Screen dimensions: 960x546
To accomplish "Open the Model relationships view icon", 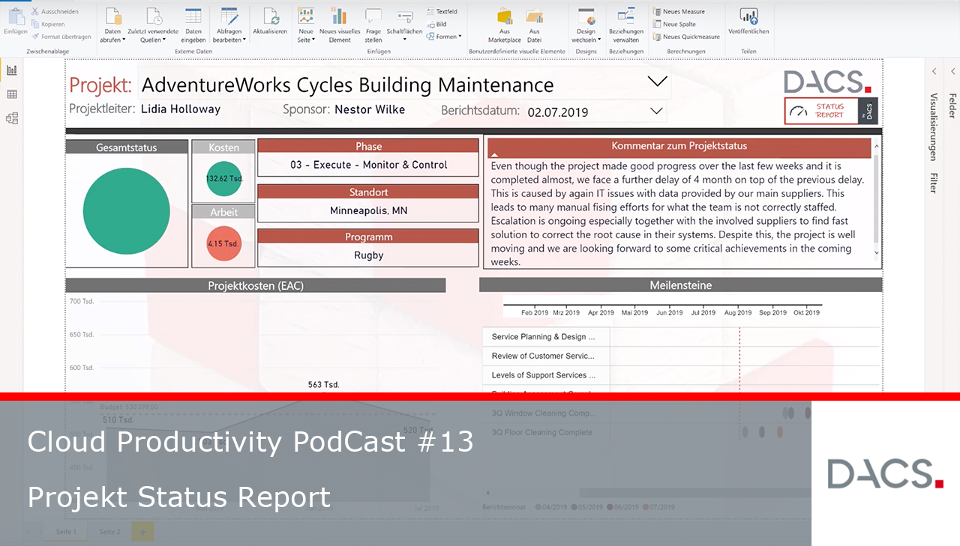I will point(11,118).
